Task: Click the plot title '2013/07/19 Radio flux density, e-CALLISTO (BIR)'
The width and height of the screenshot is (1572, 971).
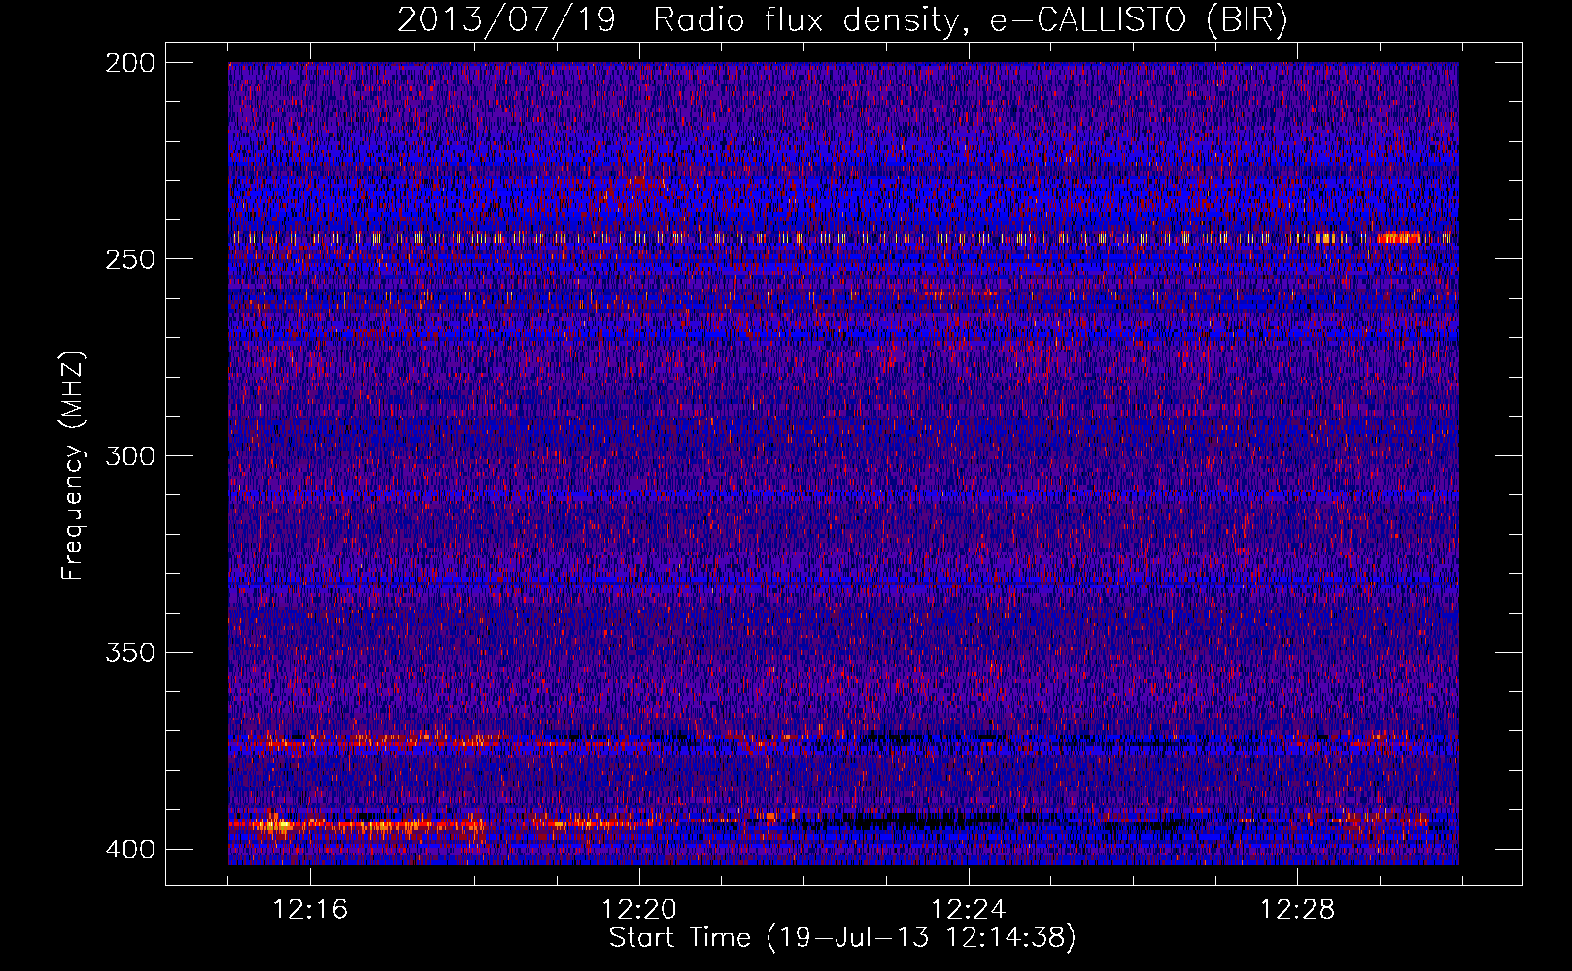Action: [842, 20]
